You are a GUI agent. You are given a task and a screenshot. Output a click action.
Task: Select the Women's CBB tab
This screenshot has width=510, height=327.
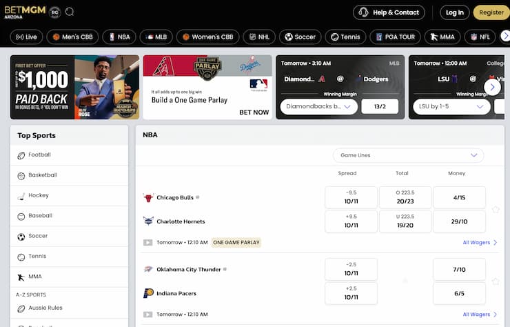[208, 37]
